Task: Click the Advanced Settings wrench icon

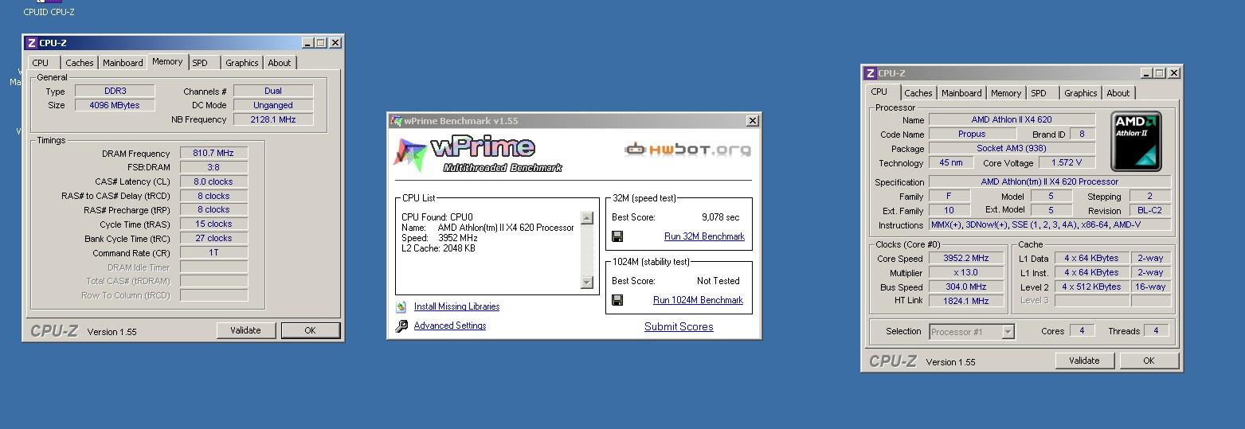Action: [x=401, y=326]
